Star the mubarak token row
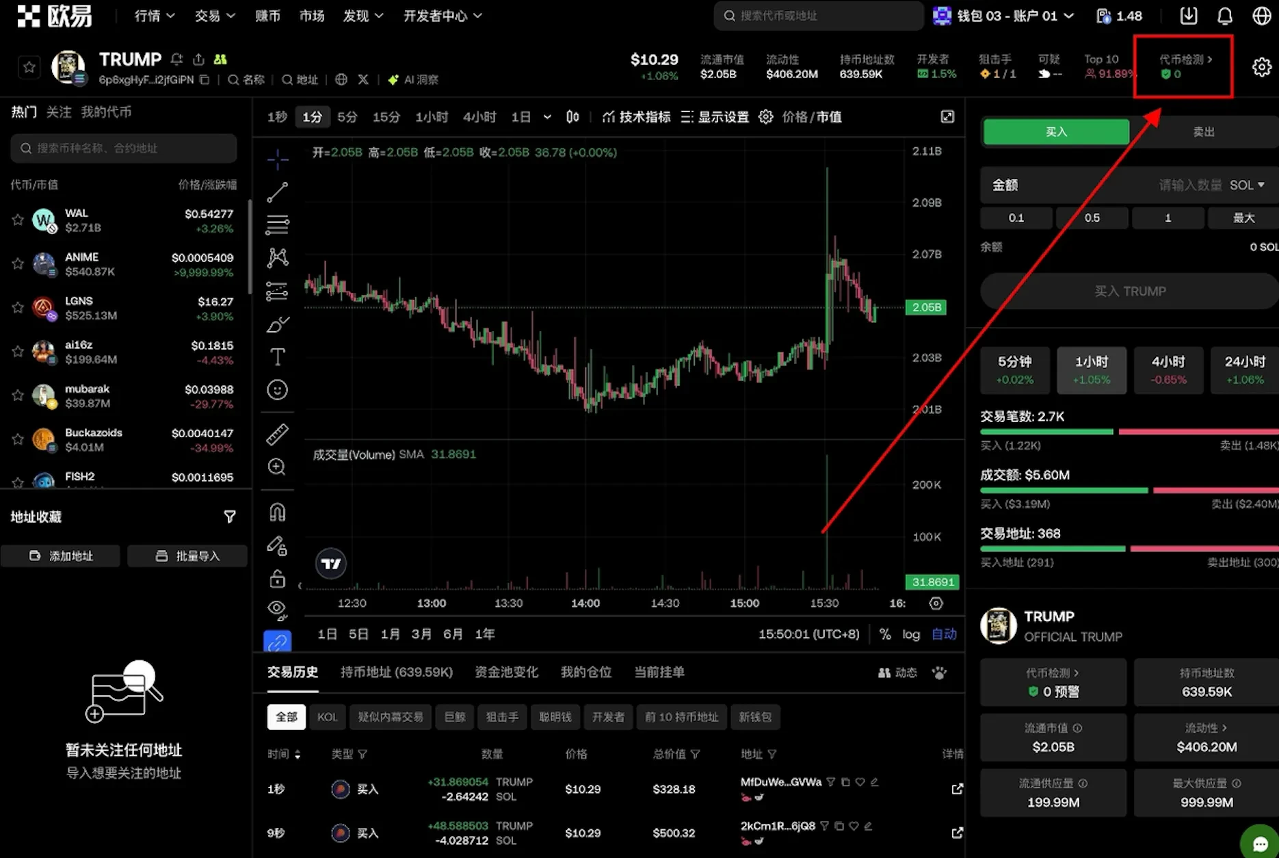1279x858 pixels. click(x=18, y=395)
